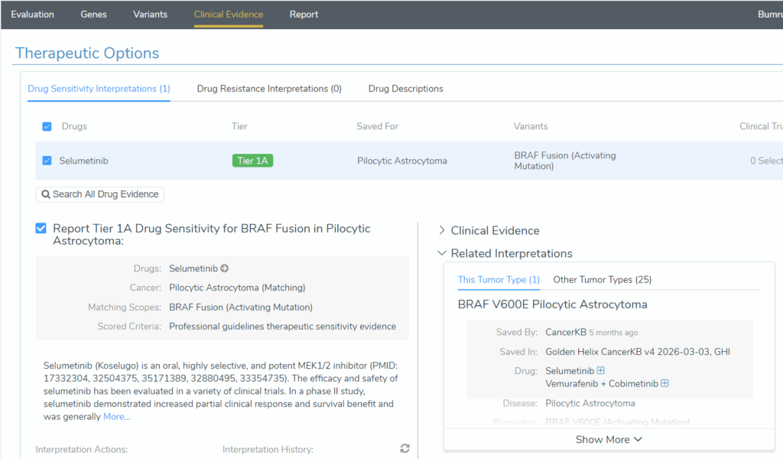Screen dimensions: 783x459
Task: Click the Saved For column header
Action: point(378,126)
